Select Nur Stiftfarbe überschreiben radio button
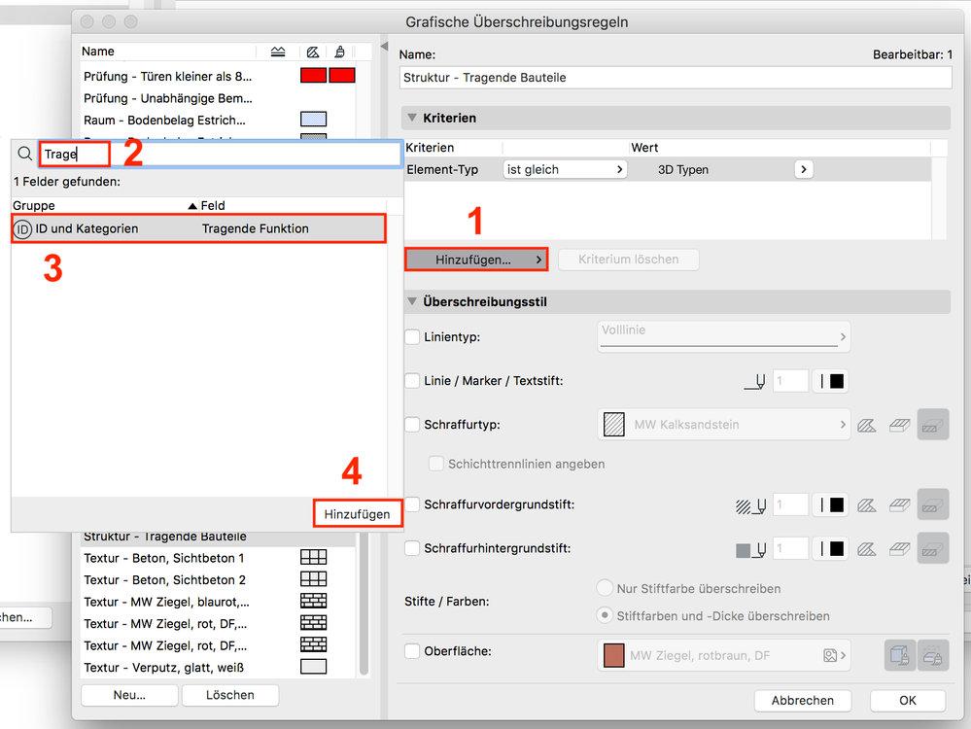Screen dimensions: 971x729 click(x=605, y=588)
